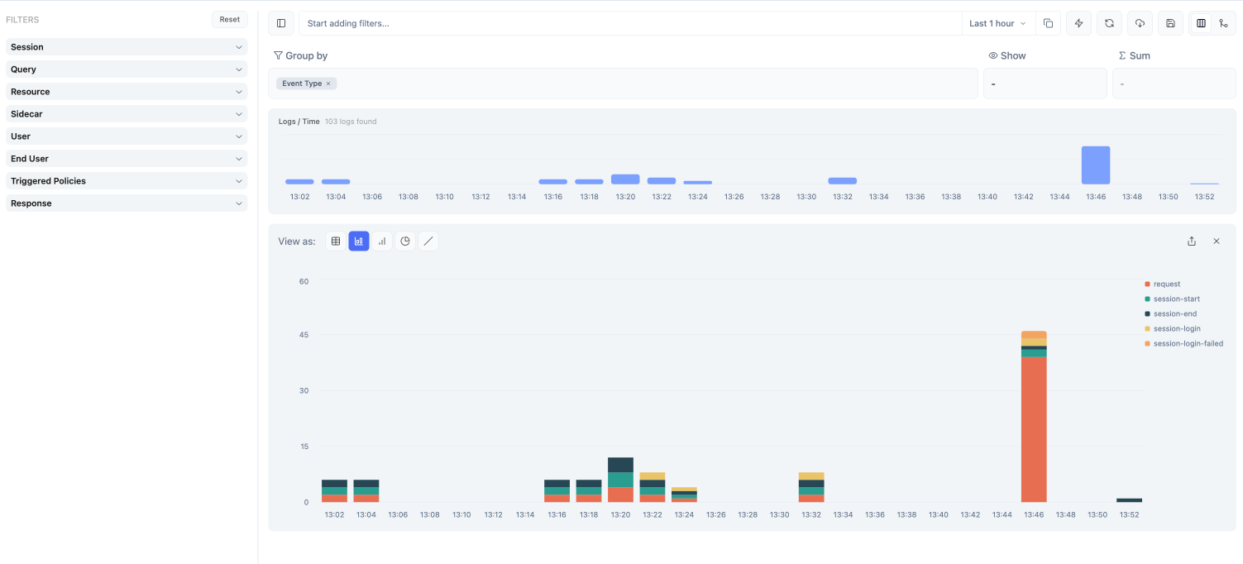Image resolution: width=1243 pixels, height=564 pixels.
Task: Open the Last 1 hour time range dropdown
Action: pos(997,22)
